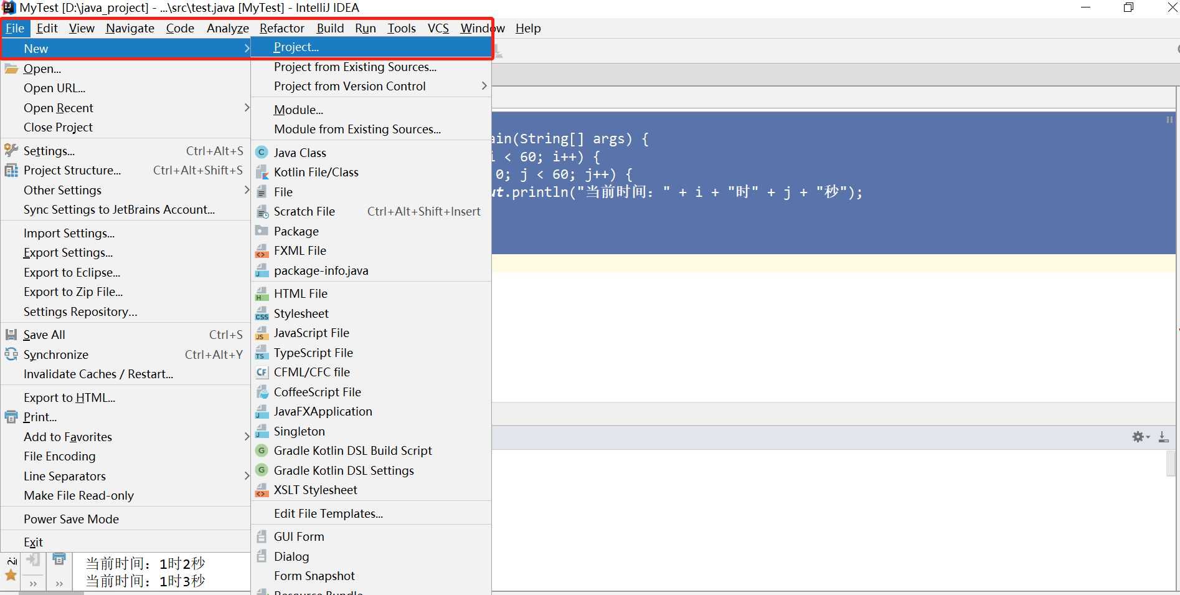Click the Package folder icon
The width and height of the screenshot is (1180, 595).
click(x=262, y=231)
